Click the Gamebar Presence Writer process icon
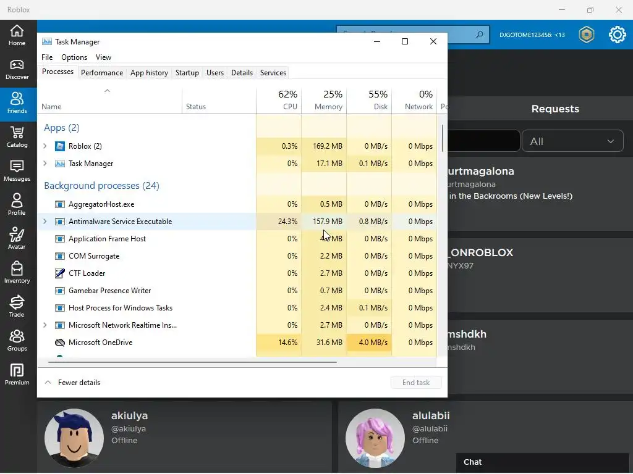Image resolution: width=633 pixels, height=474 pixels. pyautogui.click(x=60, y=291)
